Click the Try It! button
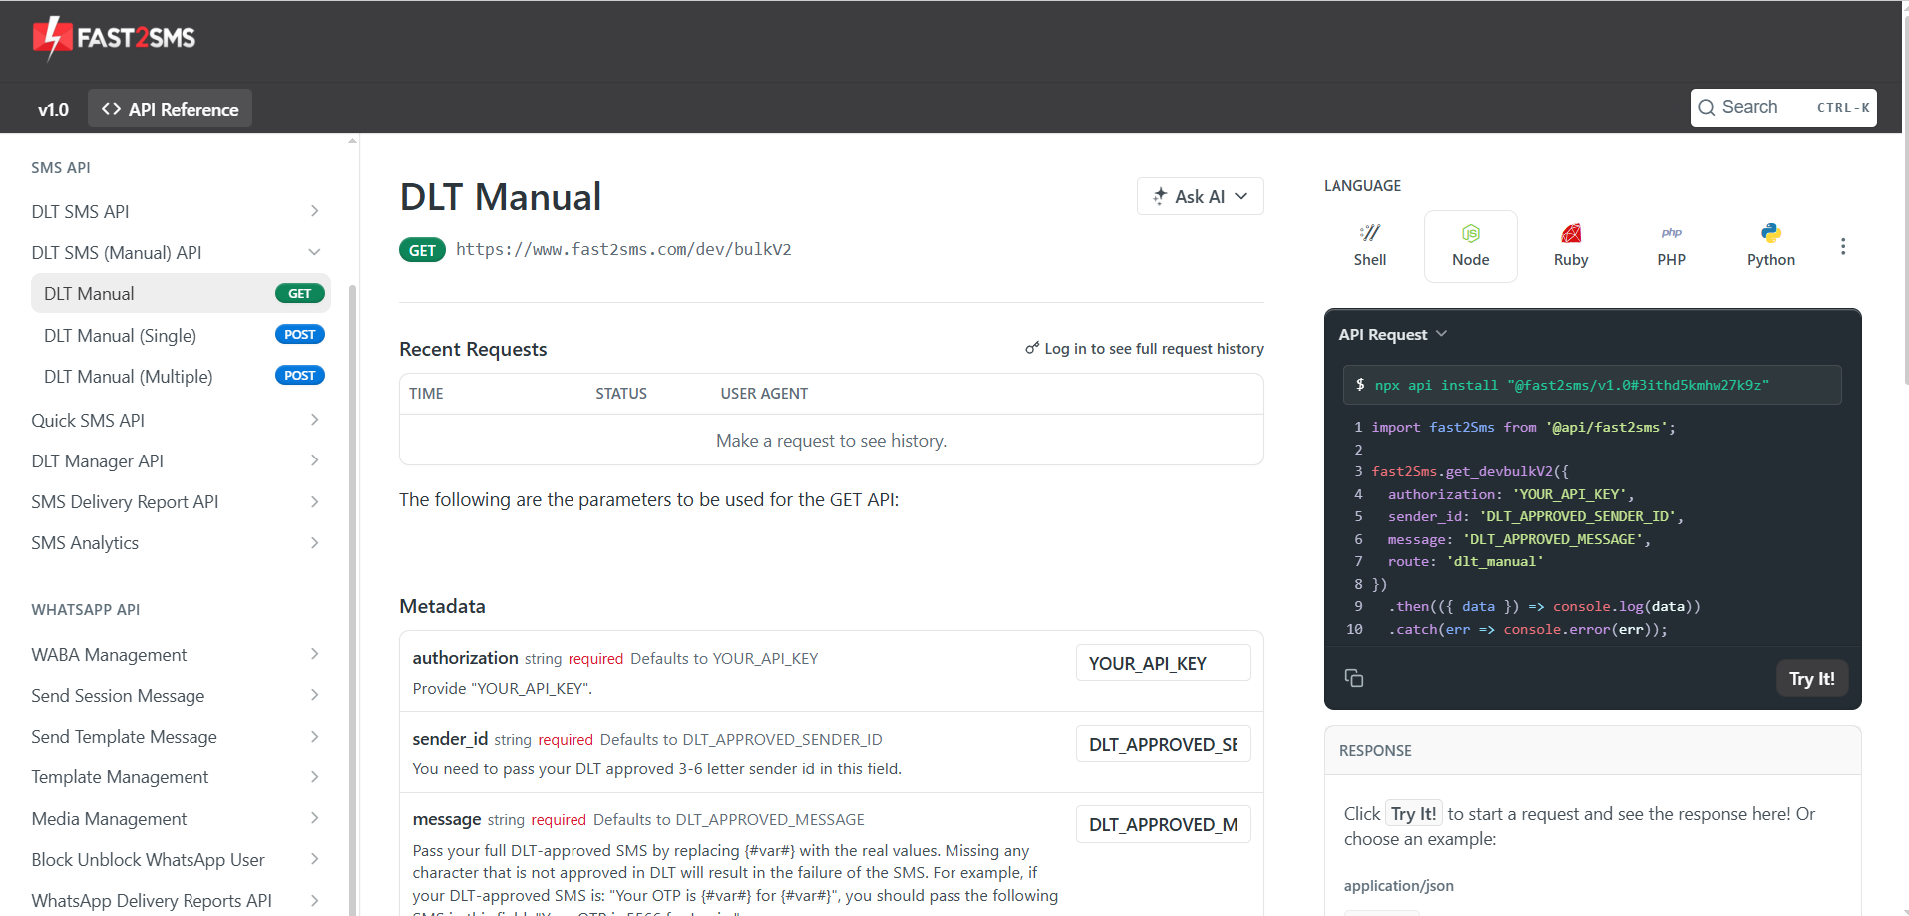Screen dimensions: 1909x916 [x=1811, y=678]
